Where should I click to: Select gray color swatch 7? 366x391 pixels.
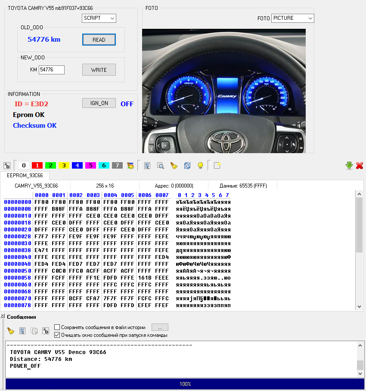click(x=118, y=165)
